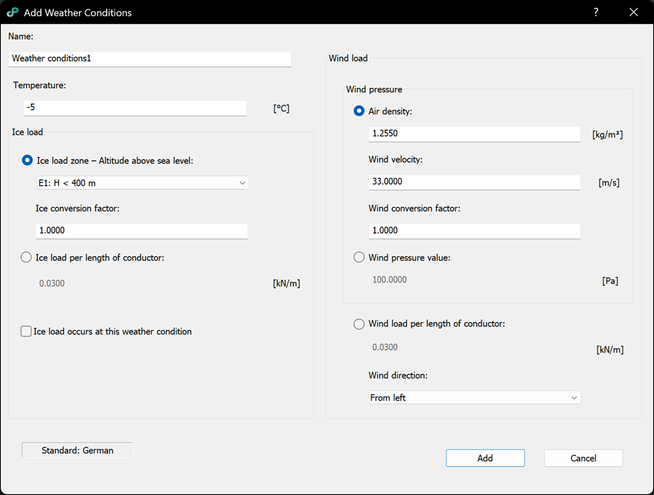The image size is (654, 495).
Task: Click the Add button
Action: 485,458
